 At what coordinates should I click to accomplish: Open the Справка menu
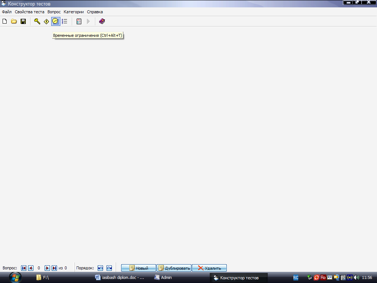tap(95, 12)
